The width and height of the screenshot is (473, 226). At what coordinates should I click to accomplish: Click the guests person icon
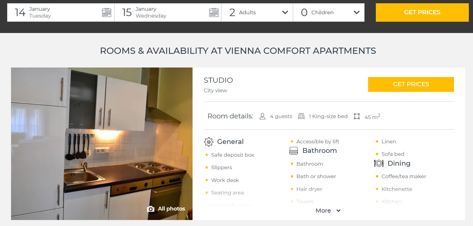[x=262, y=116]
